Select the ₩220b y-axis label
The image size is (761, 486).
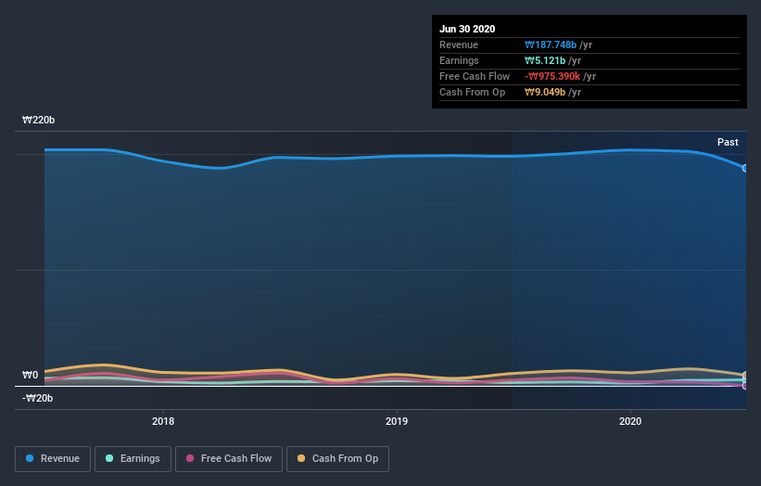(38, 120)
